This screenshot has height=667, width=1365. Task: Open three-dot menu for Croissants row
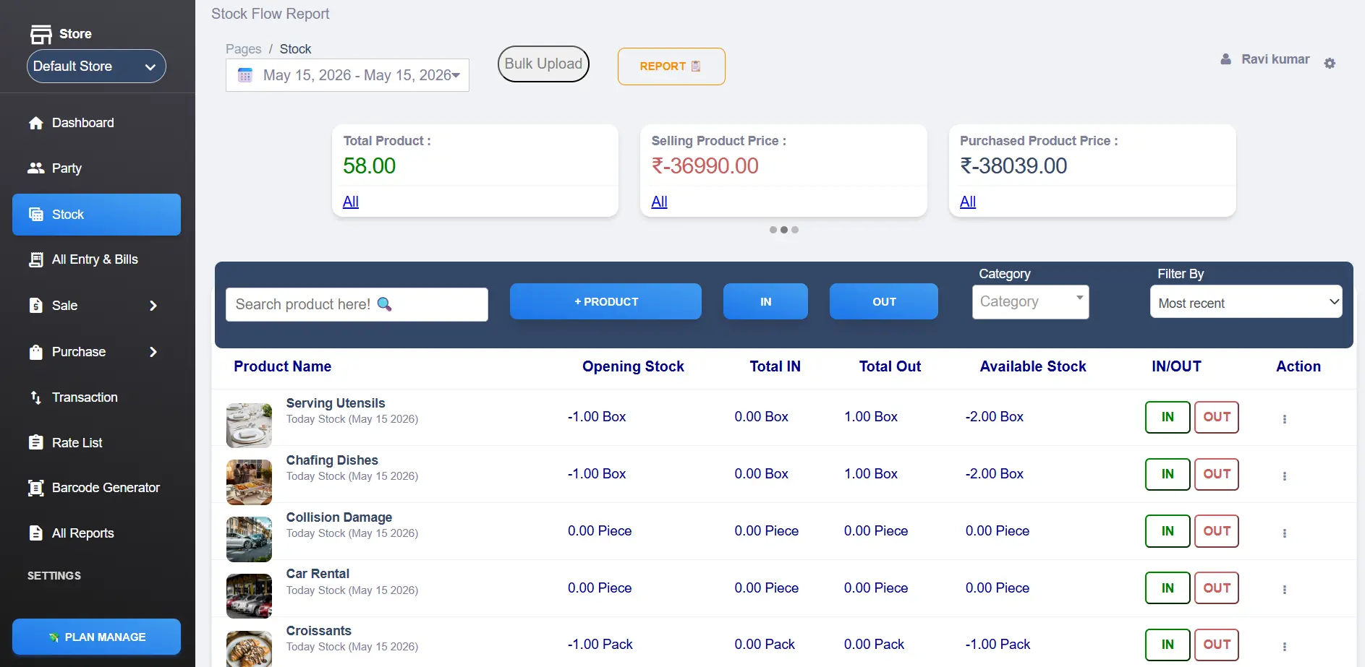point(1285,647)
